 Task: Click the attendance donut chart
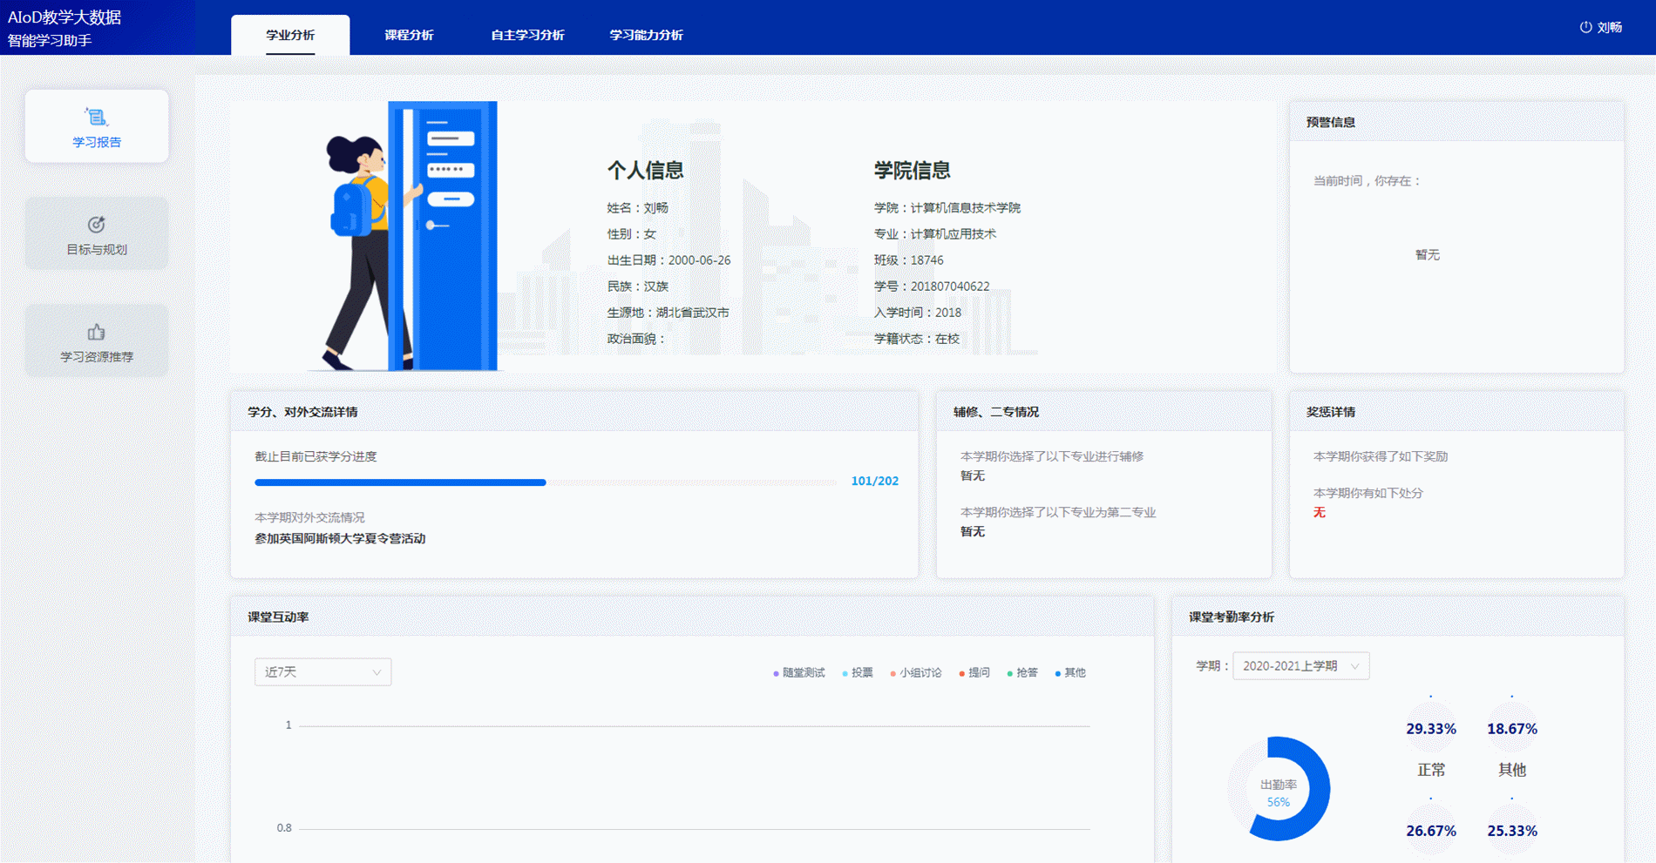coord(1279,789)
